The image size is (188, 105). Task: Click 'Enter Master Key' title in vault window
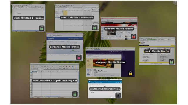96,82
